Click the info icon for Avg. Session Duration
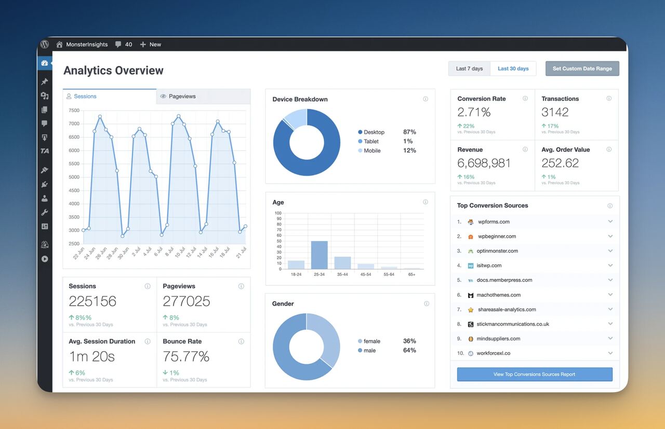Screen dimensions: 665x429 [148, 341]
